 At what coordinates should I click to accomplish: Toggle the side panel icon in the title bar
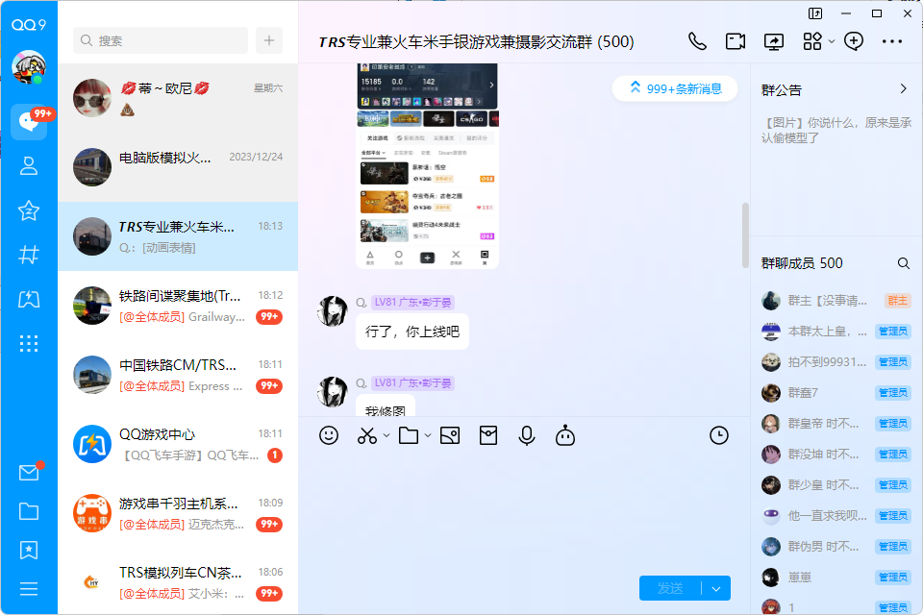pos(815,13)
